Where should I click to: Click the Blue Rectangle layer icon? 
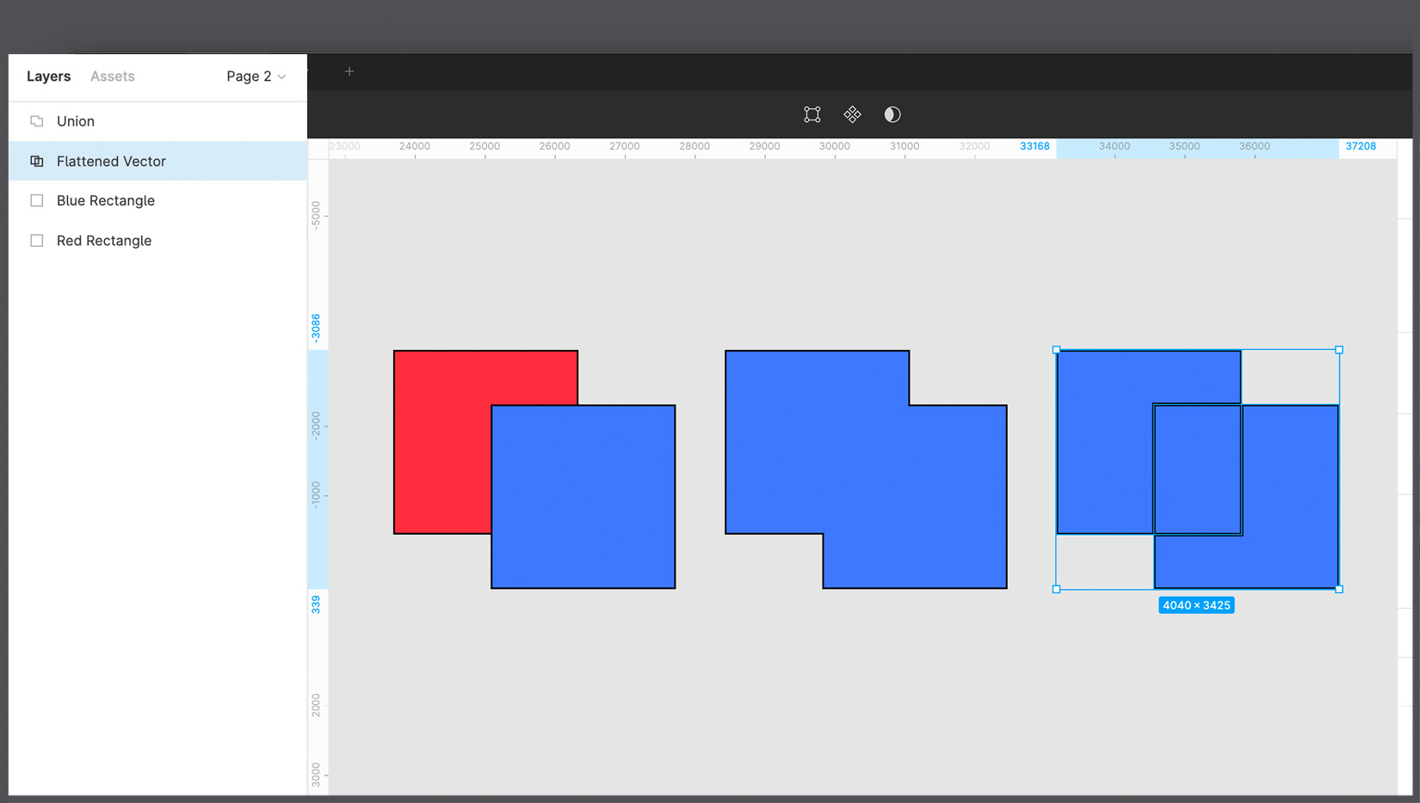coord(36,200)
